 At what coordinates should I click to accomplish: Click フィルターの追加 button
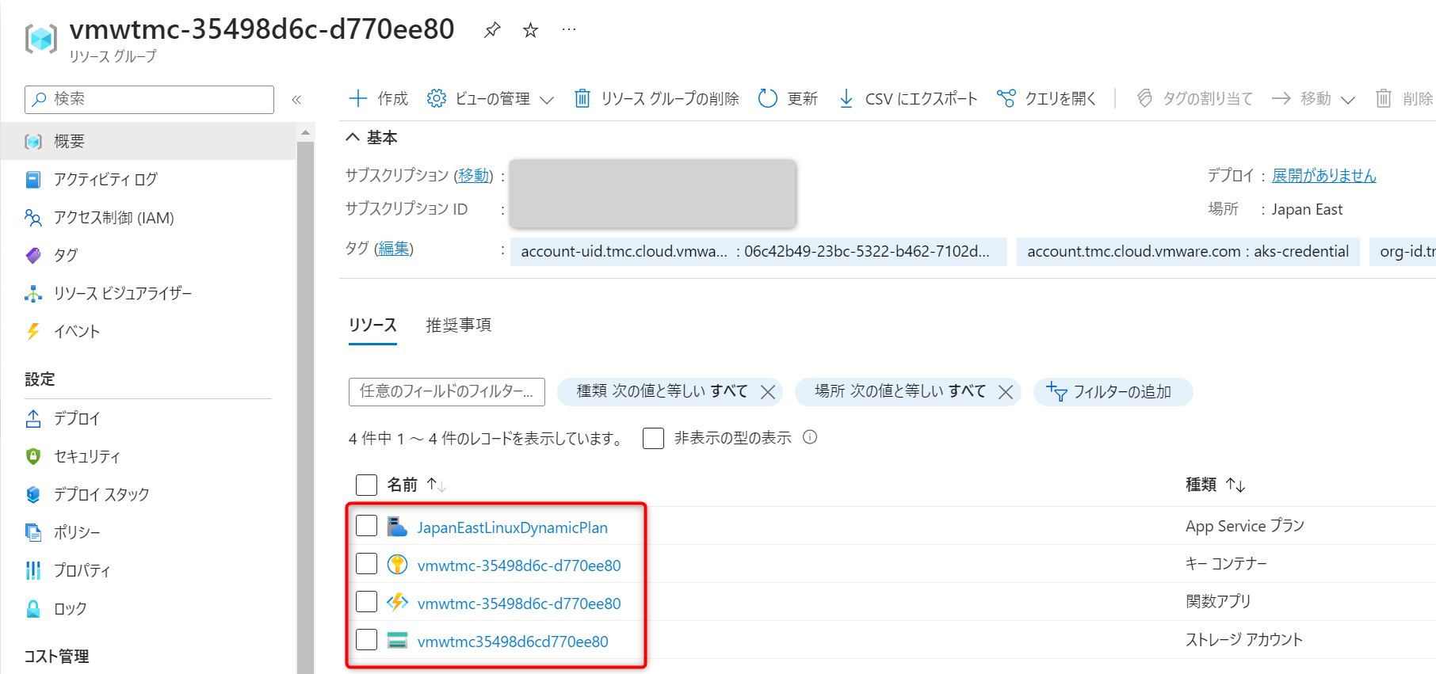(1112, 391)
